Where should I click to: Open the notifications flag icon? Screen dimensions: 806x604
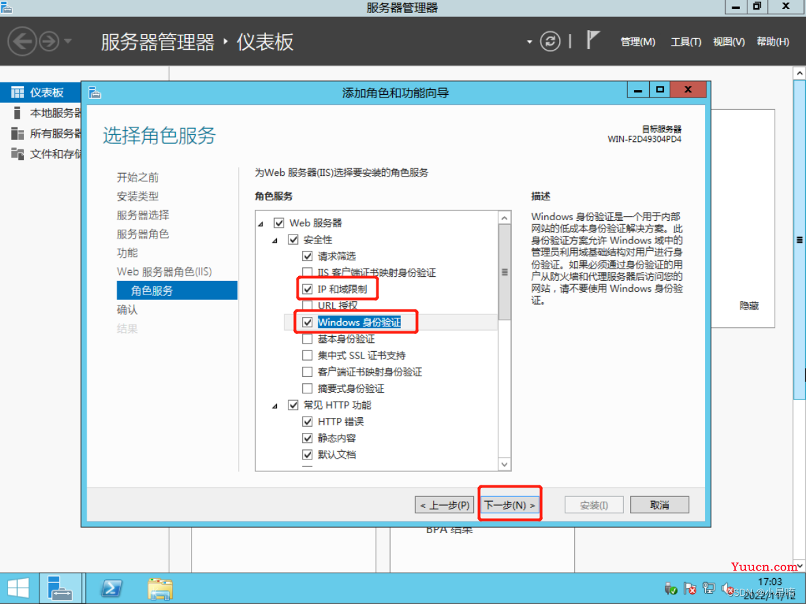593,40
